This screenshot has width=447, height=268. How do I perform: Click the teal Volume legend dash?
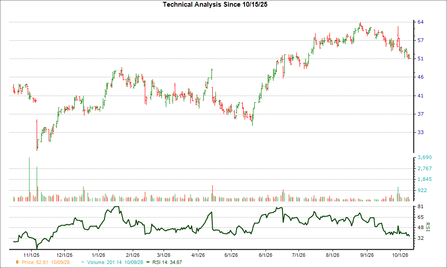point(83,262)
